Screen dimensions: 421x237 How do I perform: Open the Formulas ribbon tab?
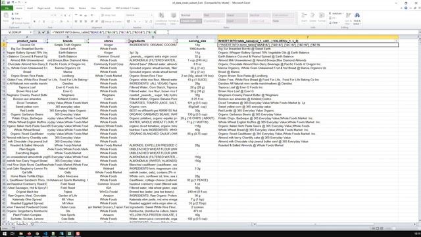click(x=60, y=9)
